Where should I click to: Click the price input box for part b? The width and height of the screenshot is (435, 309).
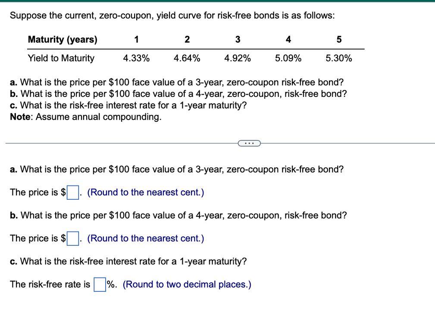click(72, 238)
